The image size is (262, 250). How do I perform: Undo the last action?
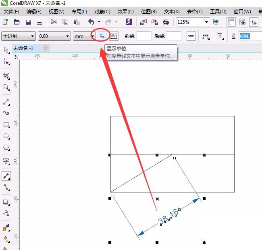tap(91, 22)
